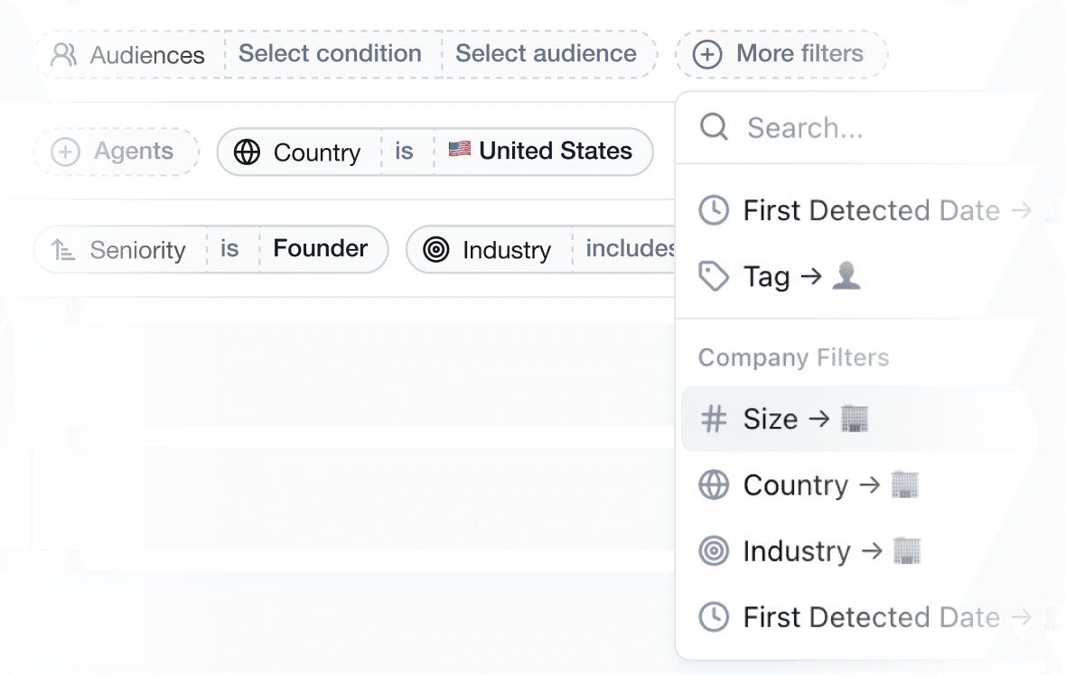Open the Industry 'includes' operator dropdown
Screen dimensions: 1066x675
[x=631, y=249]
